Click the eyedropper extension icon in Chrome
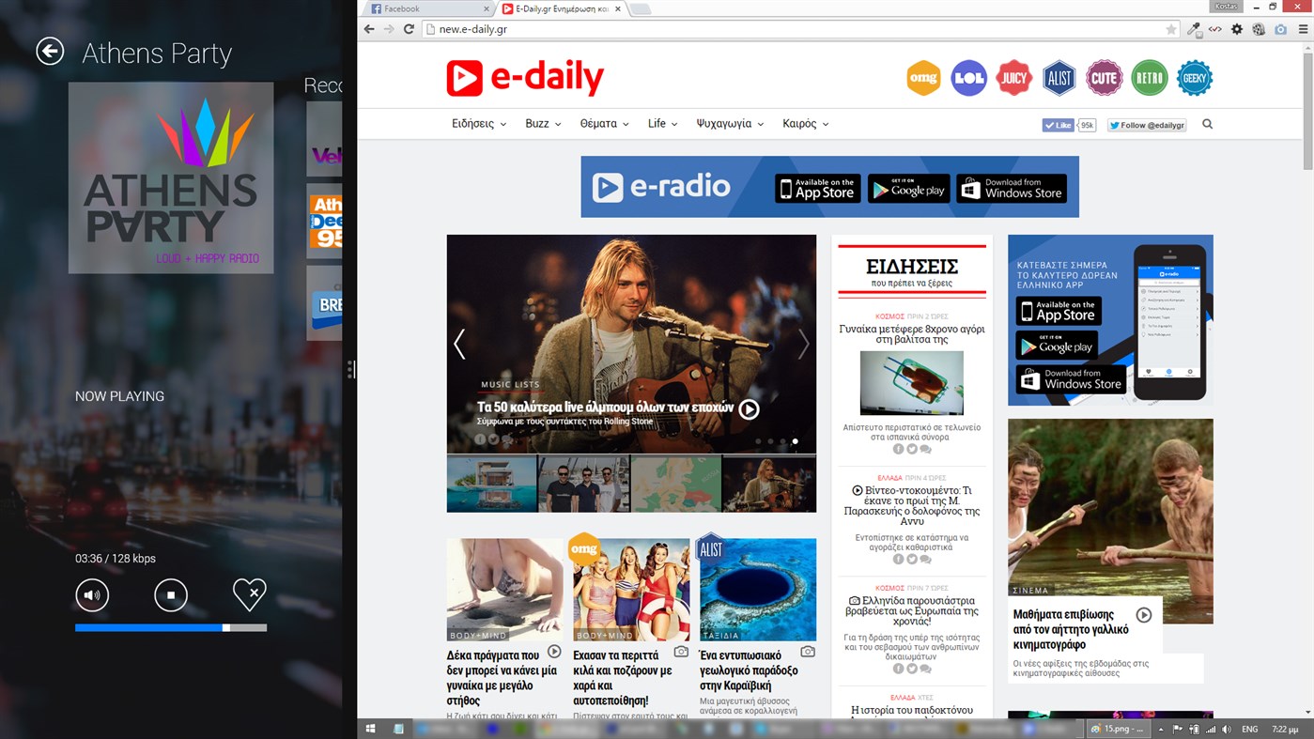1314x739 pixels. tap(1194, 29)
